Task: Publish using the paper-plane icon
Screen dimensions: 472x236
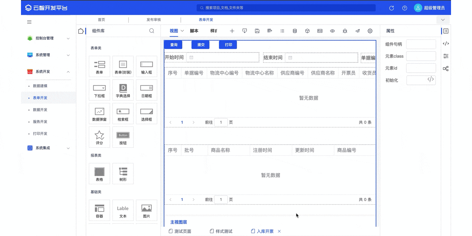Action: (x=358, y=31)
